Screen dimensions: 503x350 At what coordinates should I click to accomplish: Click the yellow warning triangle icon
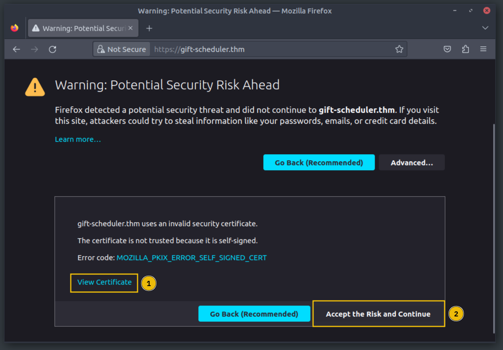35,87
